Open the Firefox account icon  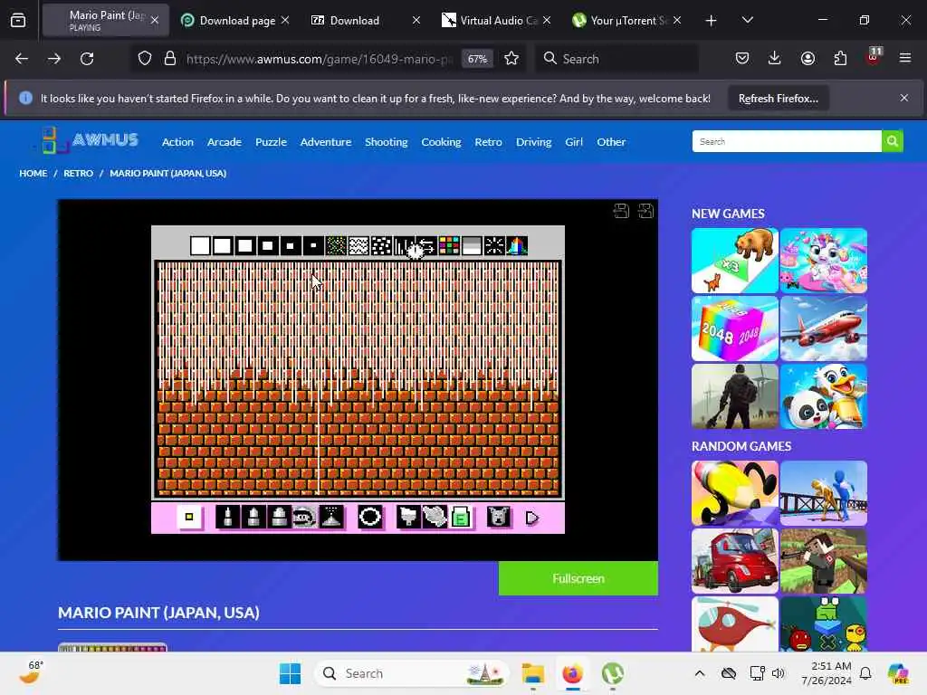tap(808, 58)
